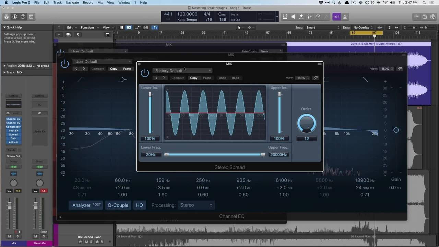Open the Factory Default preset dropdown

click(x=182, y=71)
